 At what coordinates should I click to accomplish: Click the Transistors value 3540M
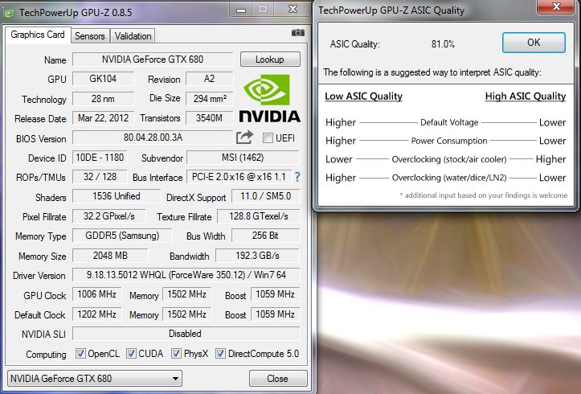coord(210,118)
